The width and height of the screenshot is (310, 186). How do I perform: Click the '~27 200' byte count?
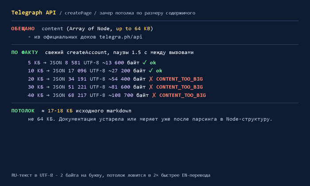pos(120,71)
